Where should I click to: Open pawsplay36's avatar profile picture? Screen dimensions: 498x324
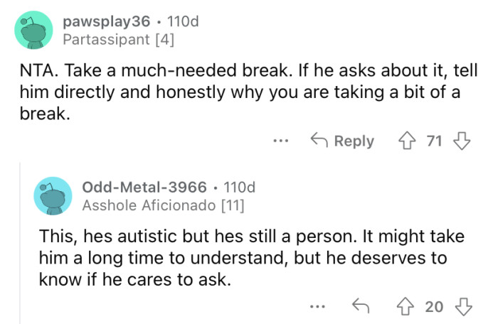(x=34, y=31)
